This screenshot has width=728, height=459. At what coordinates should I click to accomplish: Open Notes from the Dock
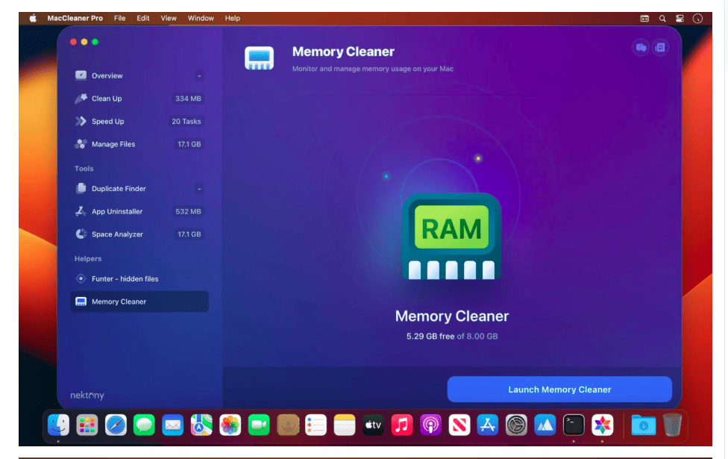(x=345, y=425)
